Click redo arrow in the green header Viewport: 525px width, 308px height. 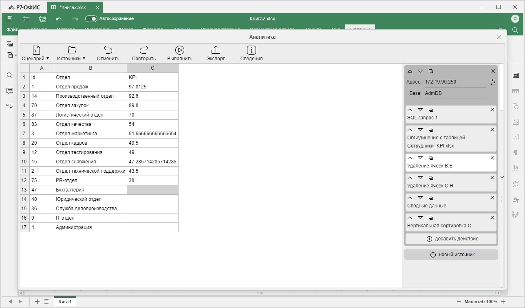75,19
